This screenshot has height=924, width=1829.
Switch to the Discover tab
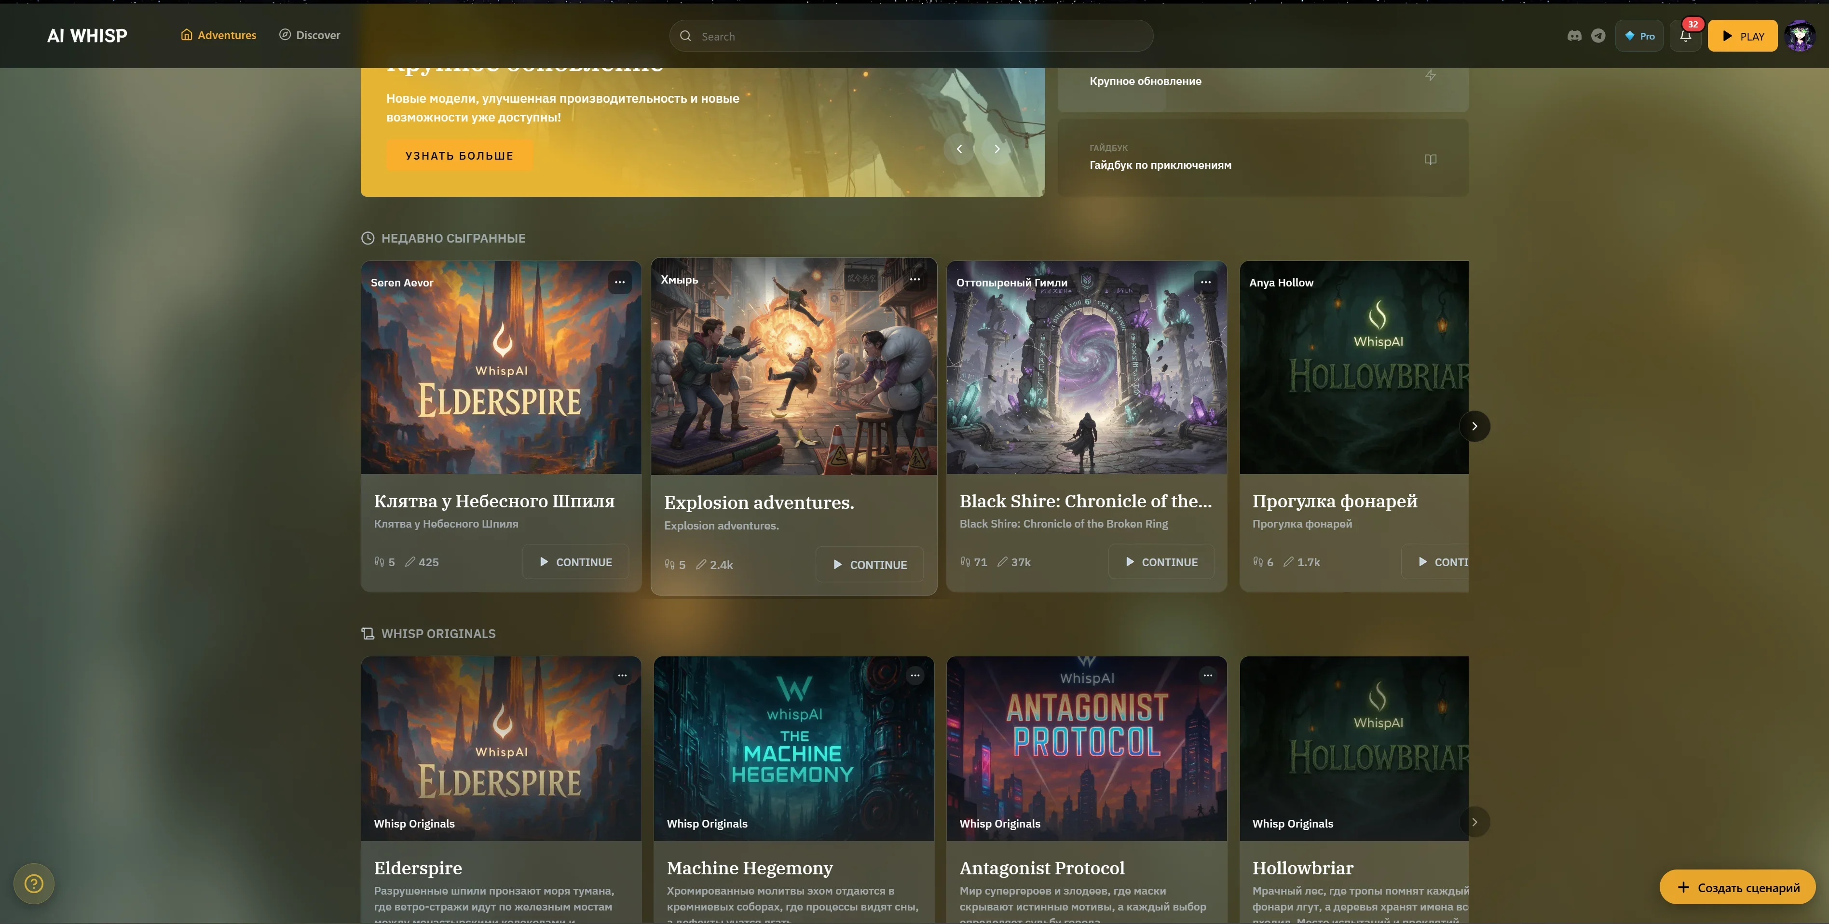(310, 35)
